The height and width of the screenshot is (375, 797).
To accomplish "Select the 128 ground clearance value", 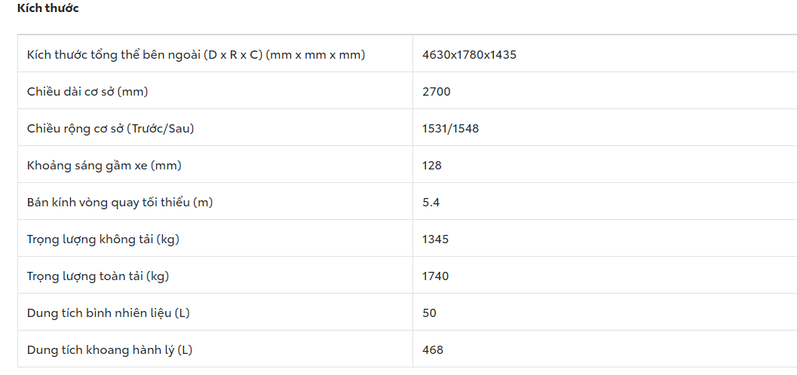I will coord(432,166).
